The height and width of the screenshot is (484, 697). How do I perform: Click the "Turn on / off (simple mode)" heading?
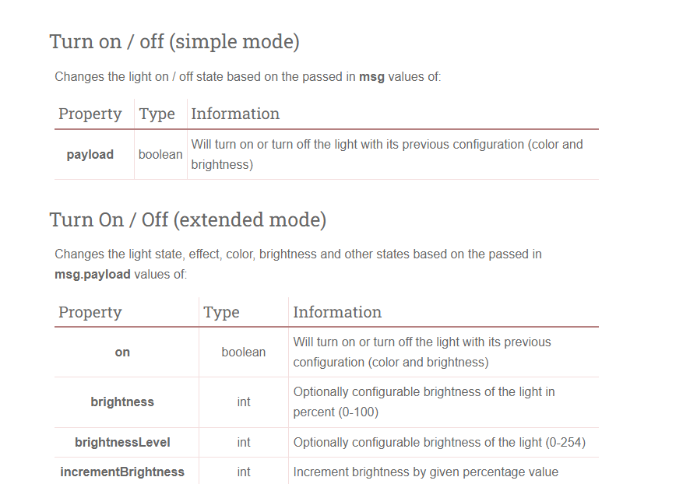click(x=174, y=41)
